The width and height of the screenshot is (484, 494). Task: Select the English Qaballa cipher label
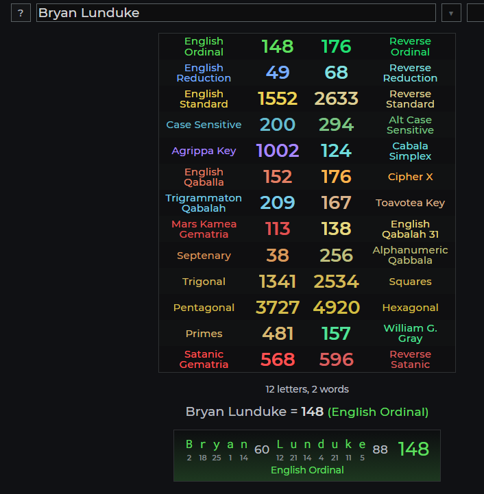204,177
